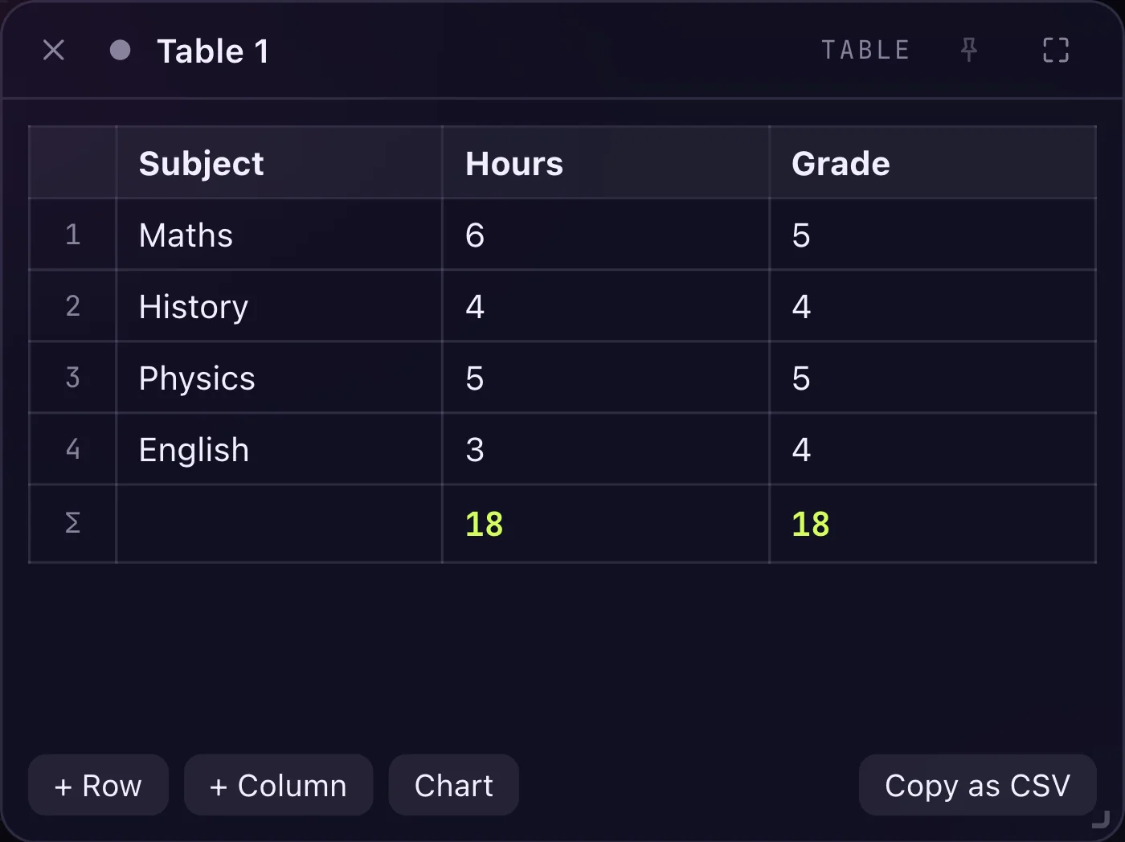Add a new row
1125x842 pixels.
98,785
